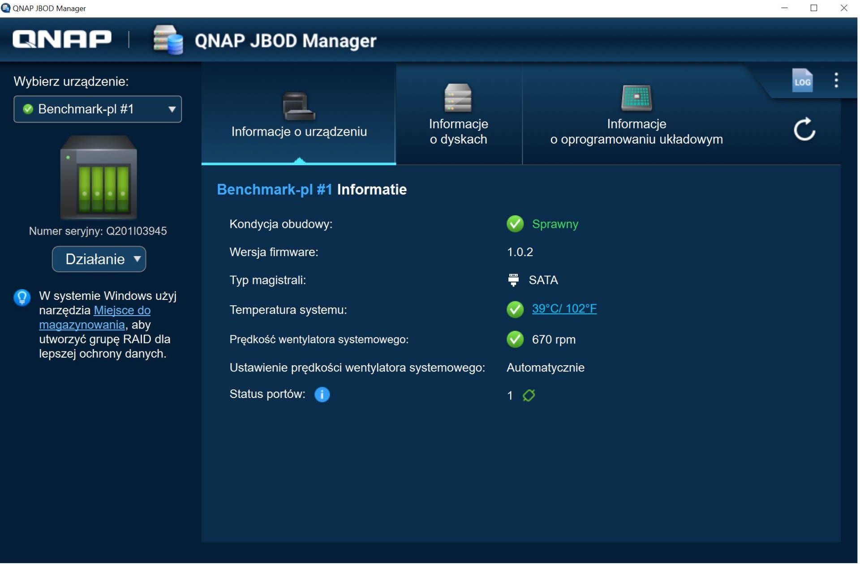Image resolution: width=860 pixels, height=564 pixels.
Task: Click the serial number Q201I03945 text
Action: point(137,231)
